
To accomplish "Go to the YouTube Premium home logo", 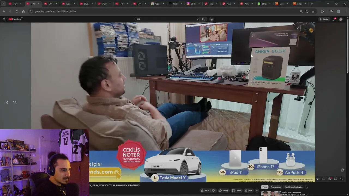I will (15, 19).
